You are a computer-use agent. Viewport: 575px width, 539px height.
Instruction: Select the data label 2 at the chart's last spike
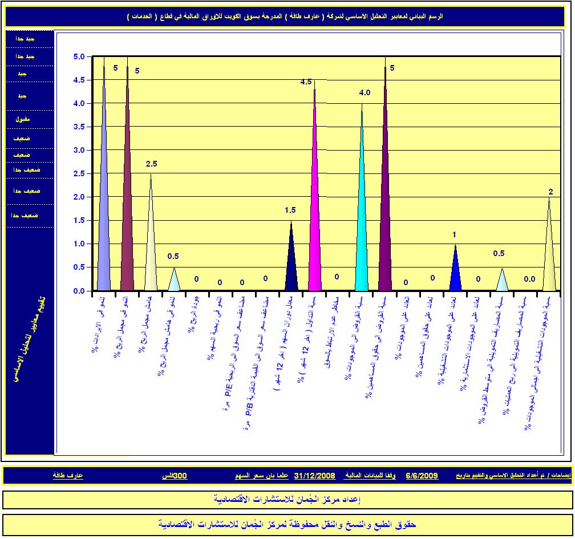point(551,192)
